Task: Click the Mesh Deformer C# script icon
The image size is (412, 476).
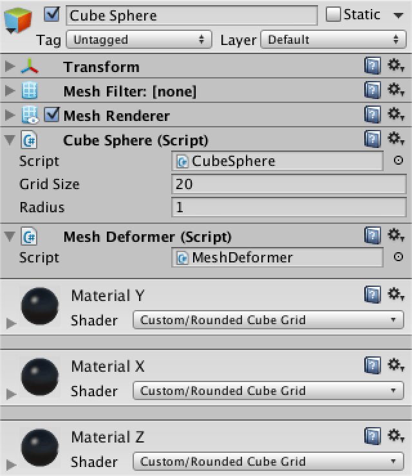Action: coord(29,237)
